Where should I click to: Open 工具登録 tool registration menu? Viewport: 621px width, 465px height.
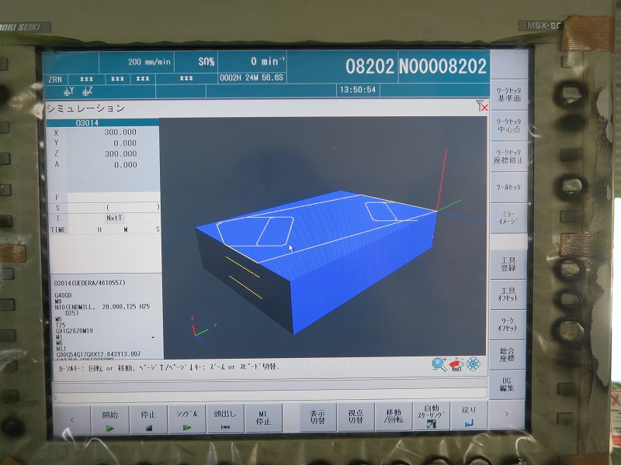click(508, 263)
